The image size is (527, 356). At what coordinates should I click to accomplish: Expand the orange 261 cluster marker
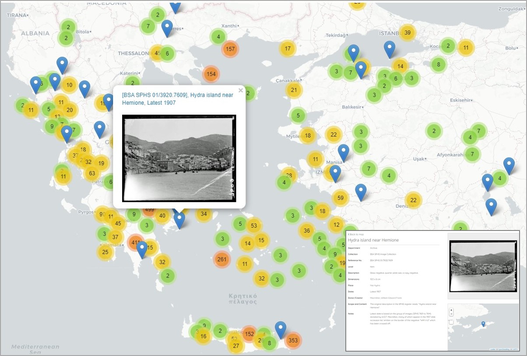tap(222, 259)
